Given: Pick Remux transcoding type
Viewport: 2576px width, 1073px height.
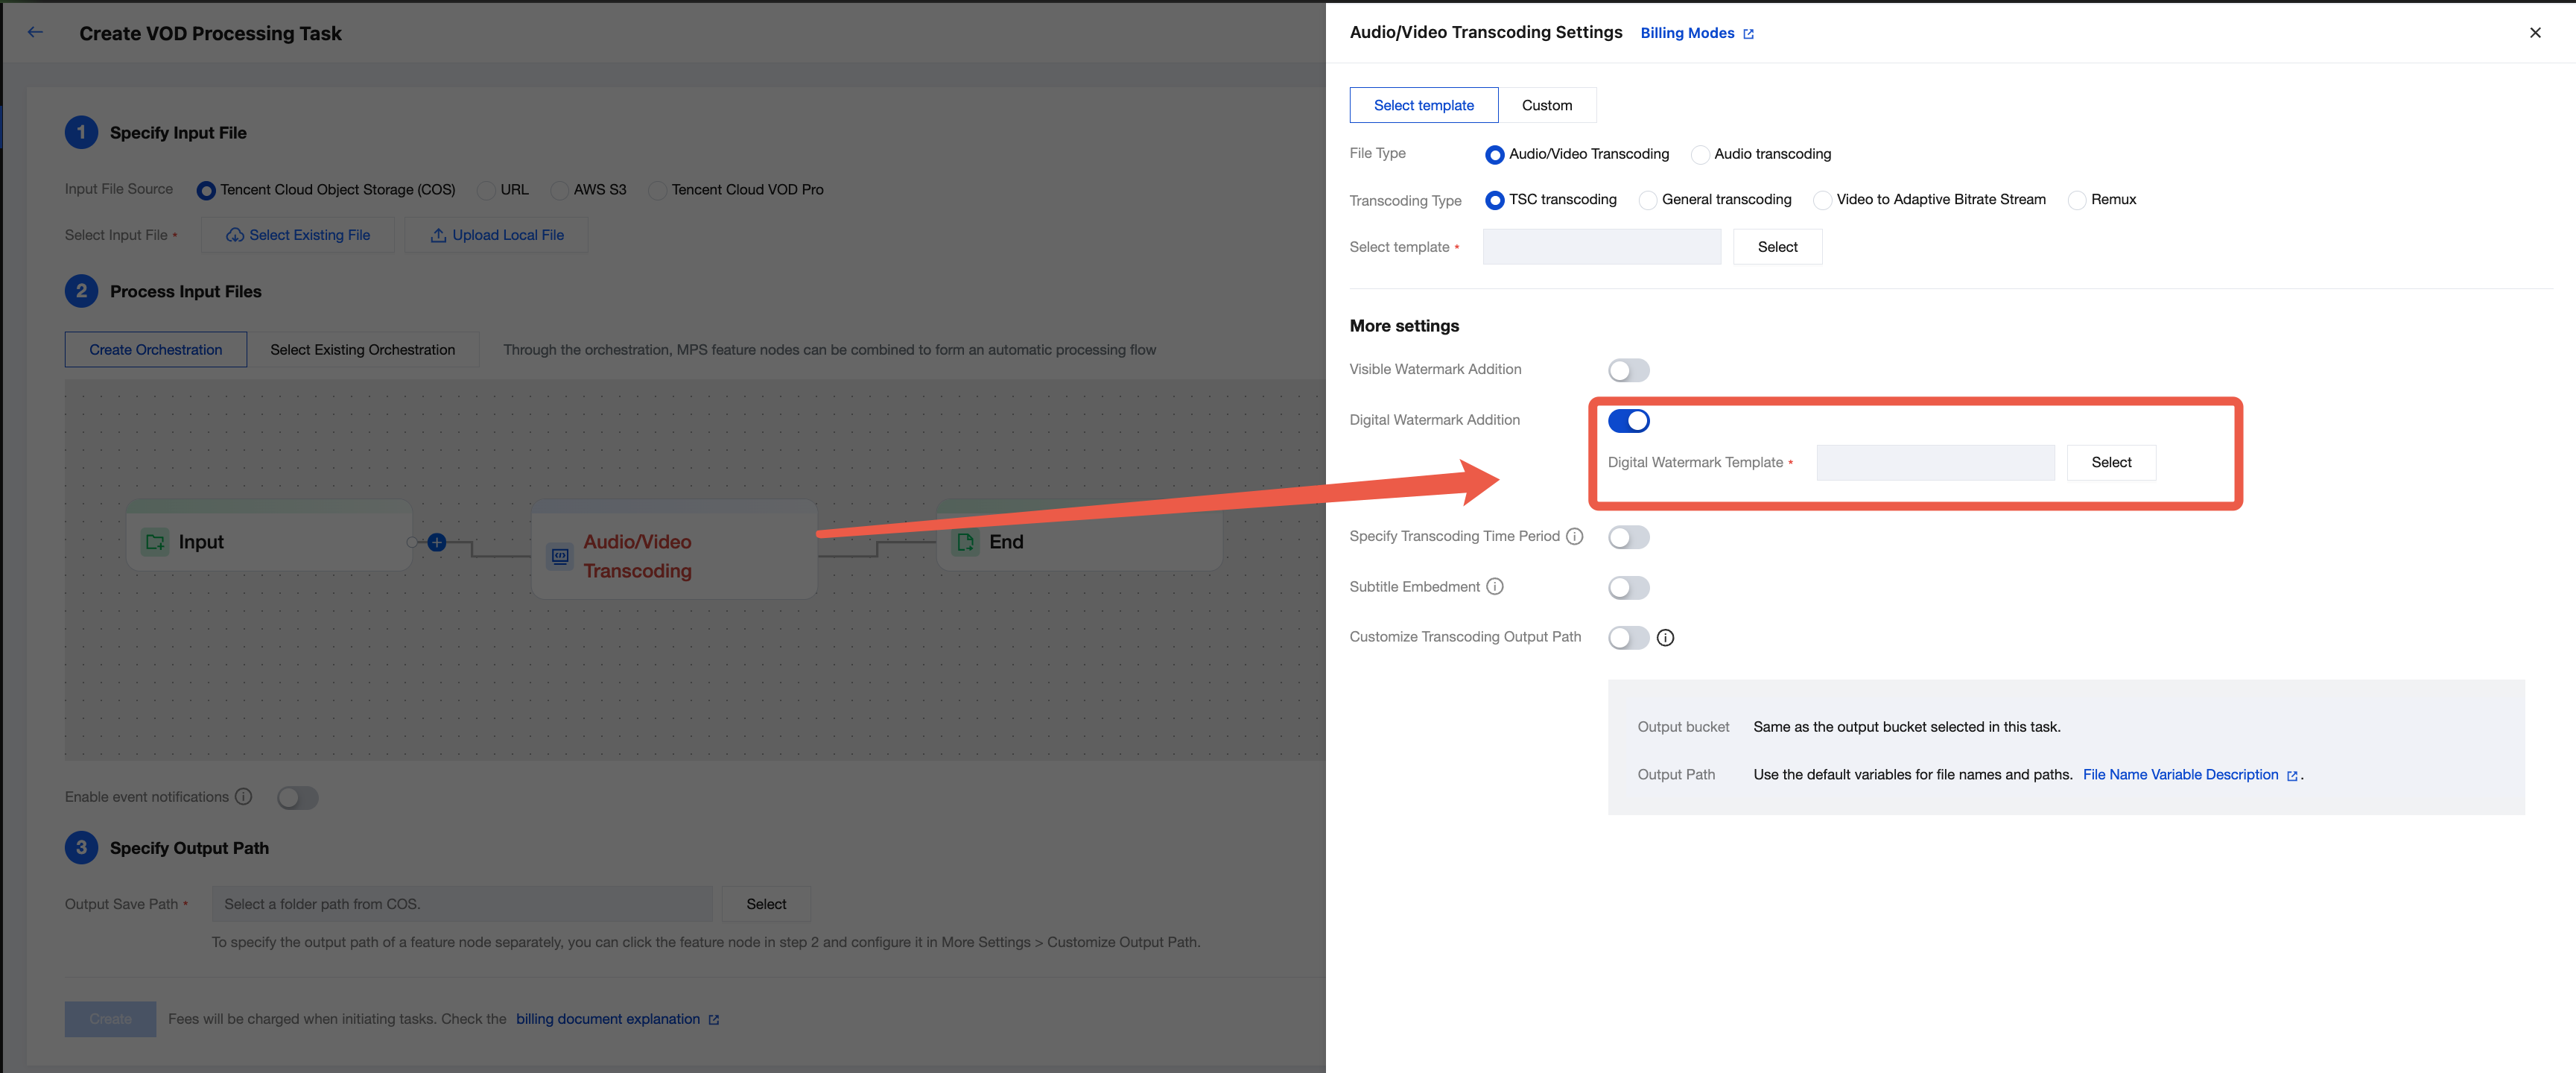Looking at the screenshot, I should [x=2077, y=200].
